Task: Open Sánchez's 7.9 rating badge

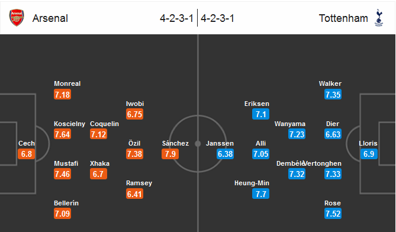Action: tap(170, 154)
